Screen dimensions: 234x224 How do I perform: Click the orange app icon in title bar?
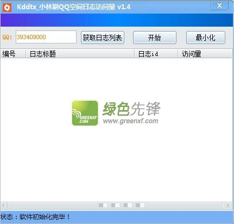[x=7, y=8]
